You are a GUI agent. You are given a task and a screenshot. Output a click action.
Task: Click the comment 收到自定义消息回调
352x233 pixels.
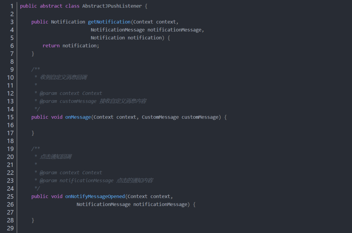point(64,77)
